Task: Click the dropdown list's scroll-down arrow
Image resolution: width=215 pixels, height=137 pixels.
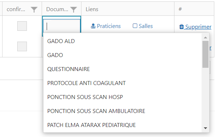Action: (205, 128)
